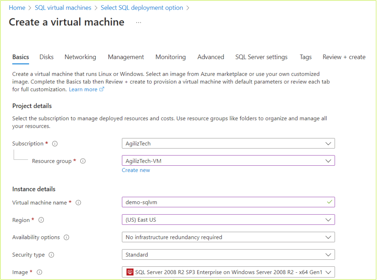Click inside the Virtual machine name field
377x280 pixels.
click(221, 202)
